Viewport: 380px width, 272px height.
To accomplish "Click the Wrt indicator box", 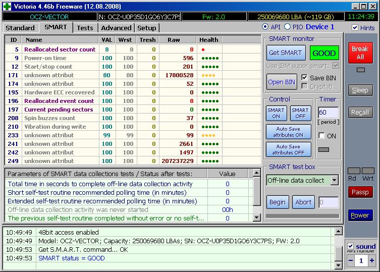I will [x=368, y=171].
